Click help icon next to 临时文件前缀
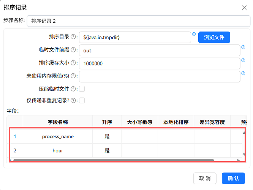 pos(73,50)
